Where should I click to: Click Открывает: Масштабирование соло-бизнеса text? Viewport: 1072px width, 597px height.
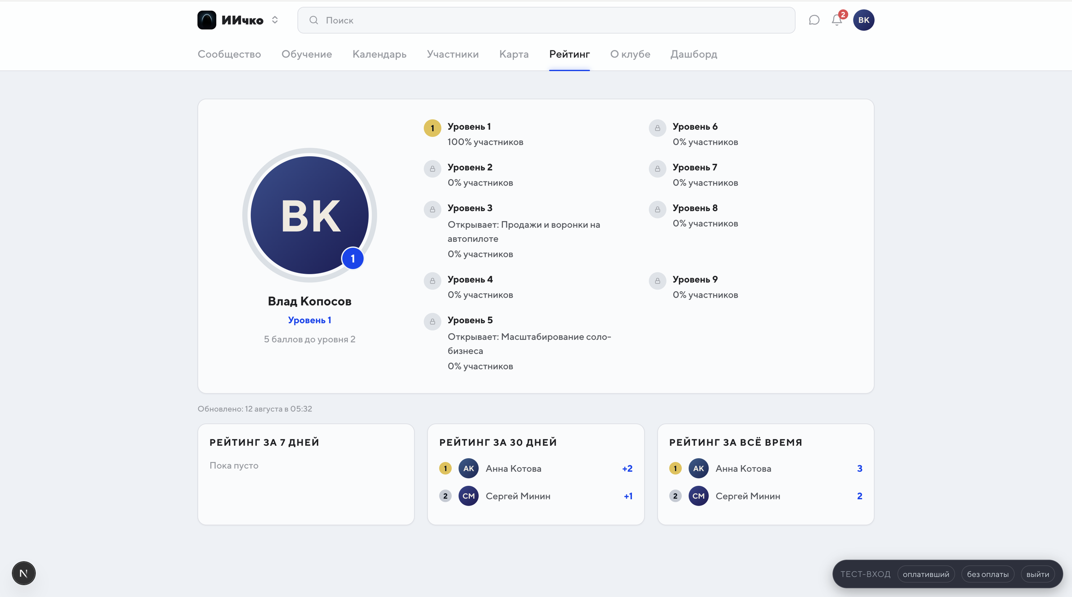click(529, 344)
